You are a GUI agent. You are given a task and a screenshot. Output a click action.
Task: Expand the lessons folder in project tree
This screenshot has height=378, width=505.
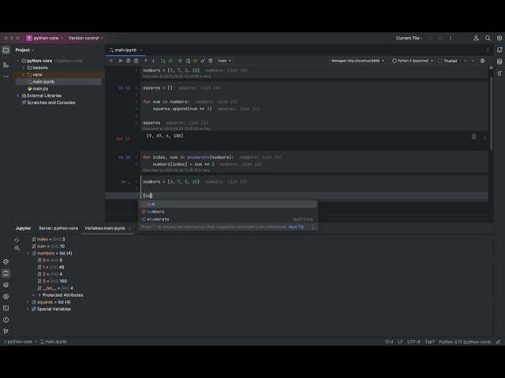coord(24,68)
